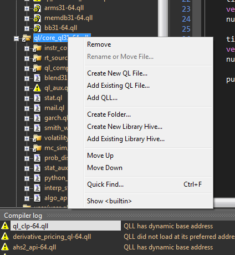Select stat.ql in the project tree
The width and height of the screenshot is (235, 255).
tap(53, 98)
